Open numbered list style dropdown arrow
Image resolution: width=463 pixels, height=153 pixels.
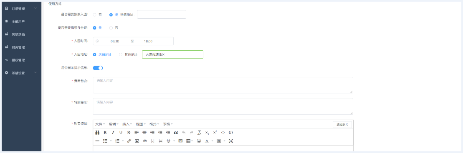(123, 141)
